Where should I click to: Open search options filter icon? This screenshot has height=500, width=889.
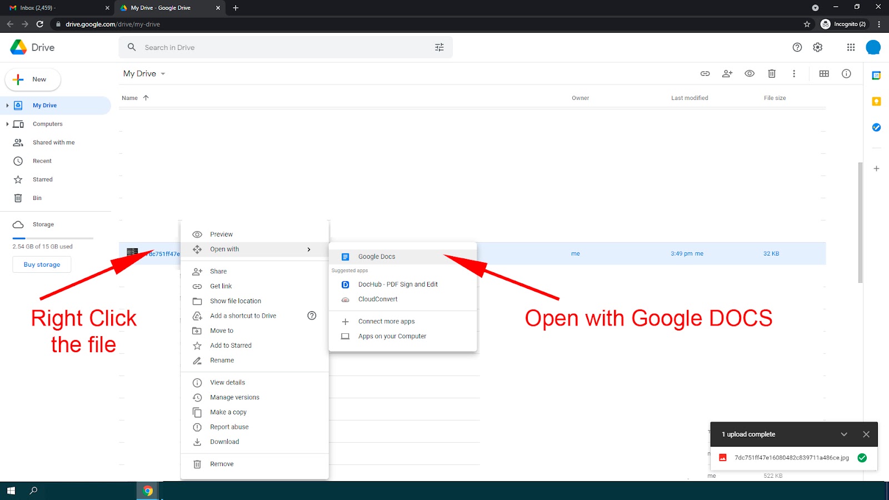pyautogui.click(x=439, y=47)
